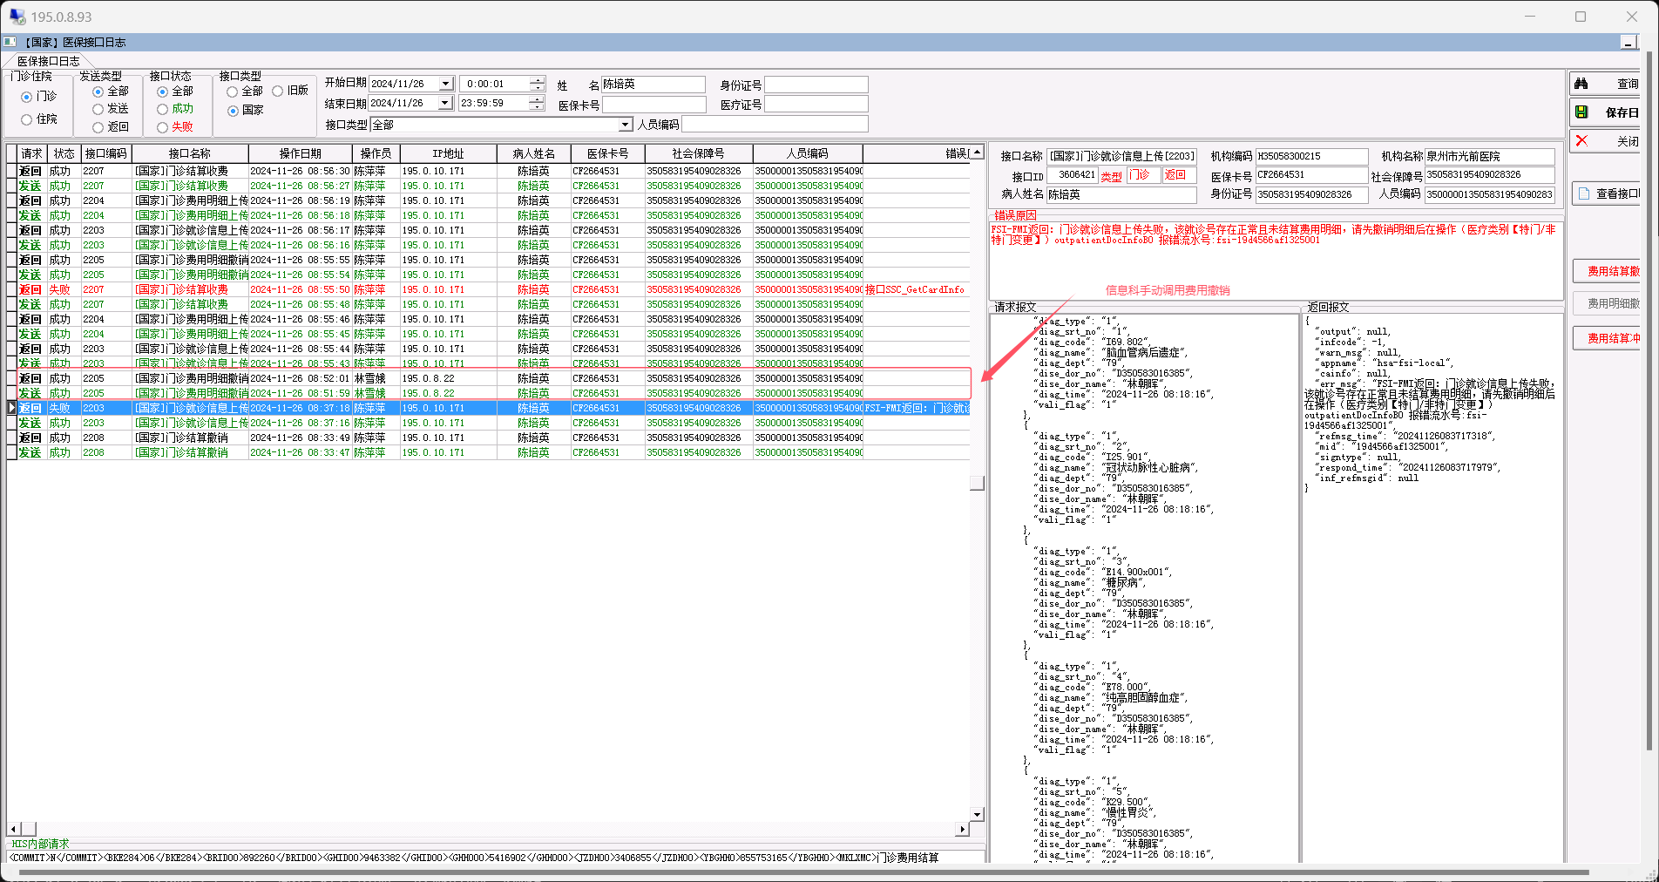Expand the 接口类型 combo box showing 全部
This screenshot has height=882, width=1659.
click(x=625, y=126)
